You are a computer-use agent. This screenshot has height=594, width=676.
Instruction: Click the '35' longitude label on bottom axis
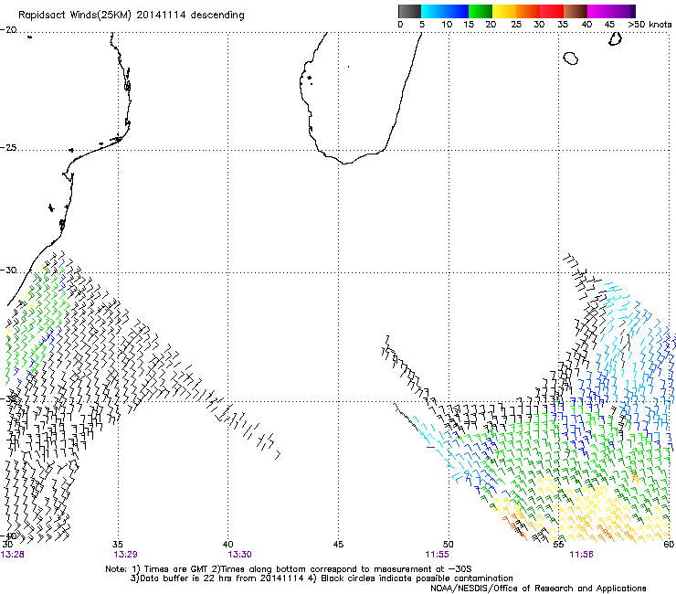click(118, 545)
